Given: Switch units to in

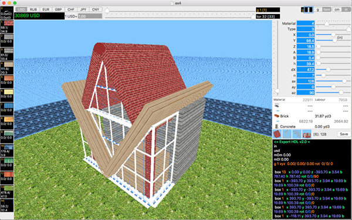Looking at the screenshot, I should (x=346, y=9).
